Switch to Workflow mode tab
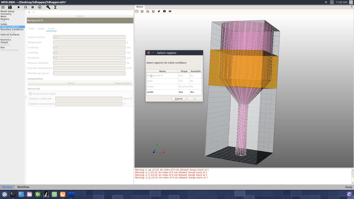354x199 pixels. [x=23, y=187]
